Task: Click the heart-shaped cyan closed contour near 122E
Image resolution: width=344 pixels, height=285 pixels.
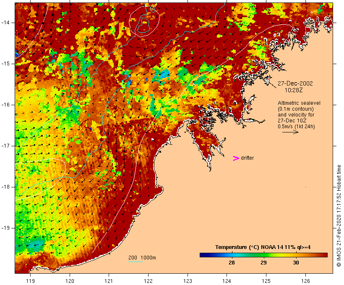Action: pos(144,25)
